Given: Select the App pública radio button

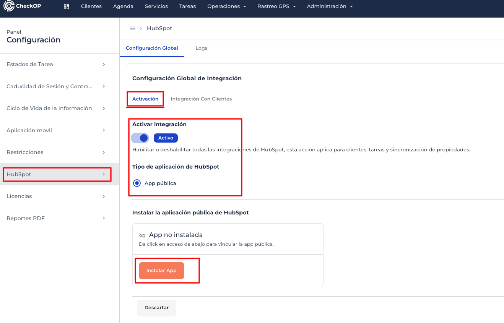Looking at the screenshot, I should (137, 183).
